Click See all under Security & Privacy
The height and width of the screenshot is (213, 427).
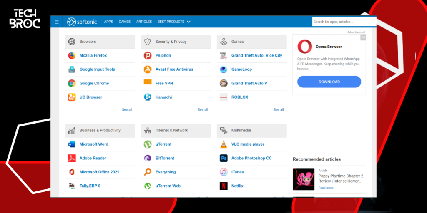[203, 109]
